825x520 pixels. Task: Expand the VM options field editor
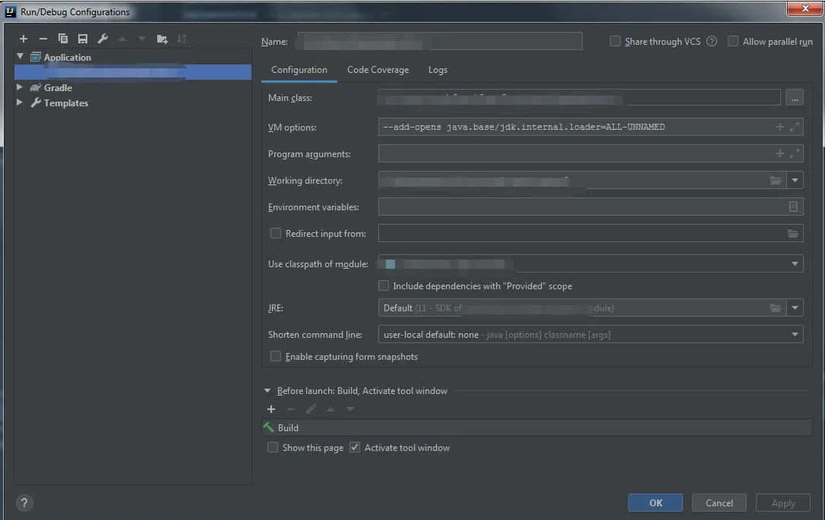(795, 127)
